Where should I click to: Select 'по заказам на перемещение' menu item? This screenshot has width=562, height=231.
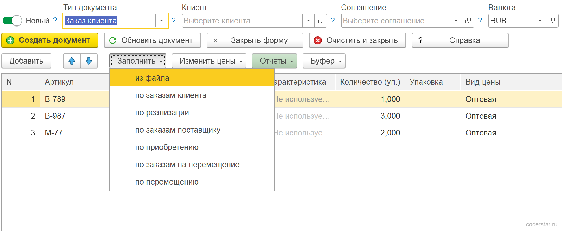pos(192,165)
